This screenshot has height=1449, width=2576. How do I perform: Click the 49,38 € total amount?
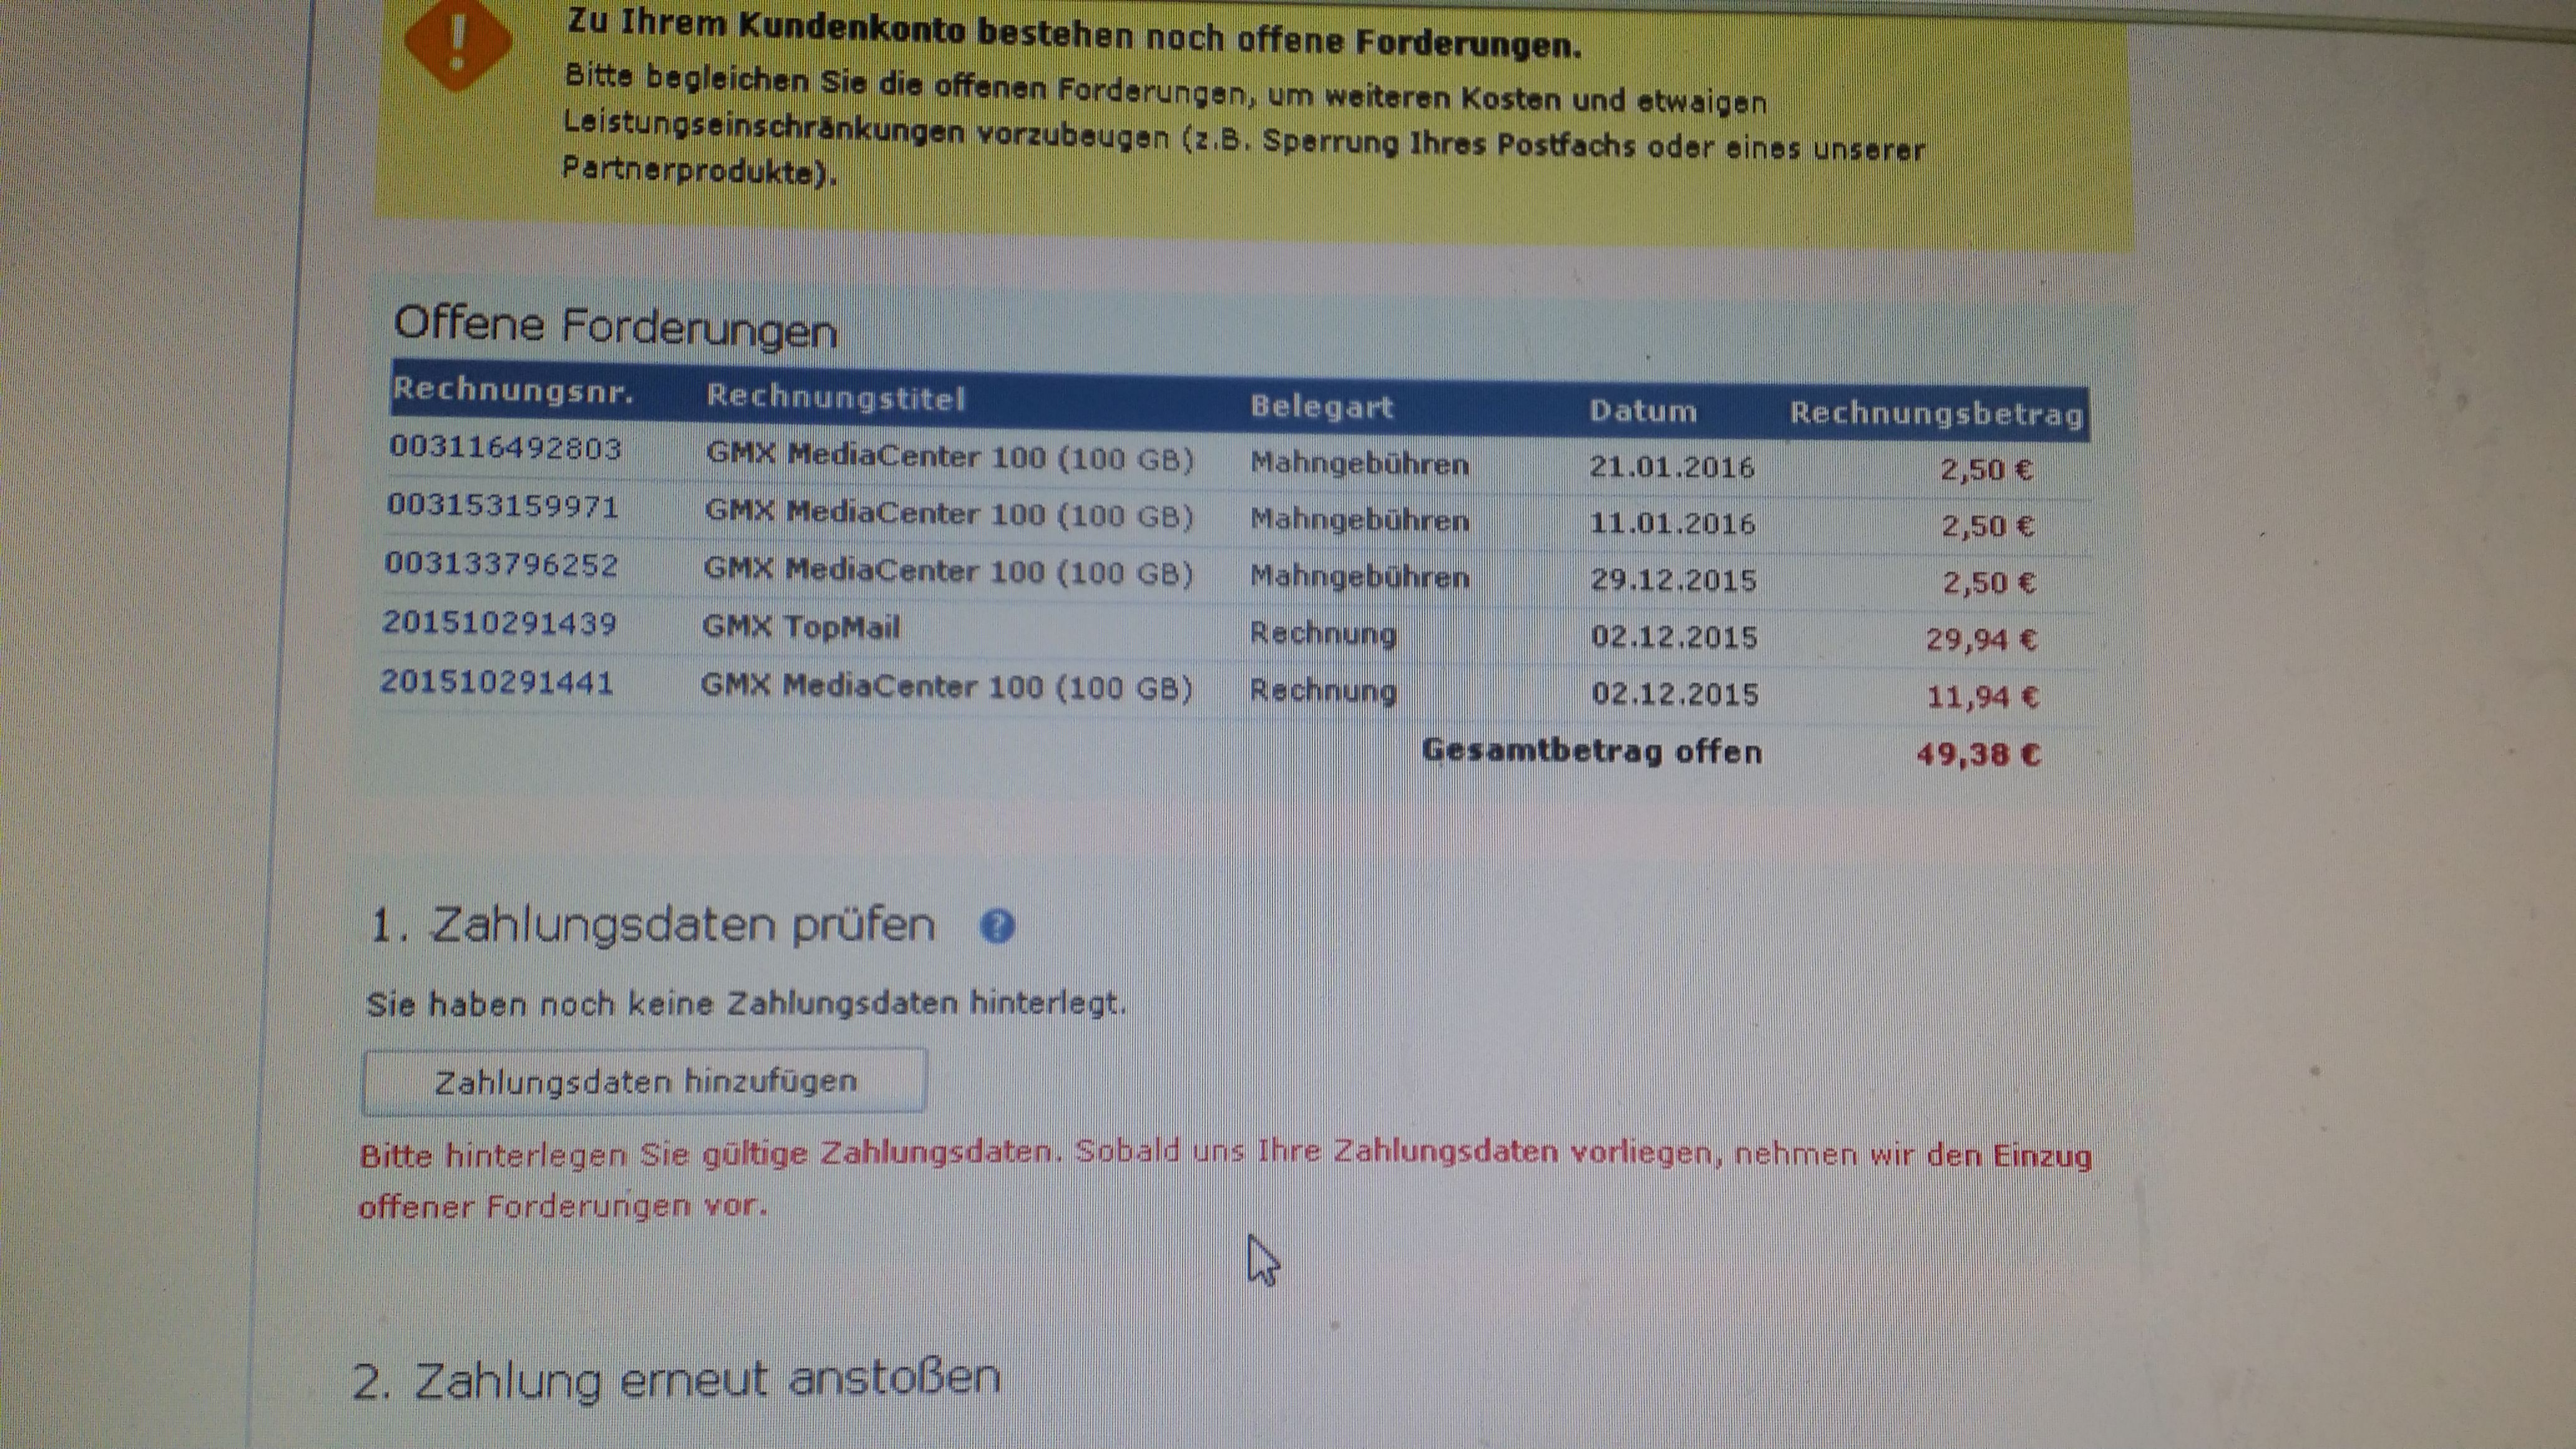(x=1978, y=754)
